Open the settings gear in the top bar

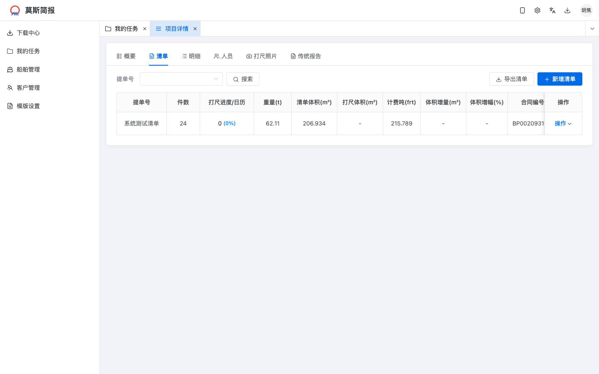[537, 10]
